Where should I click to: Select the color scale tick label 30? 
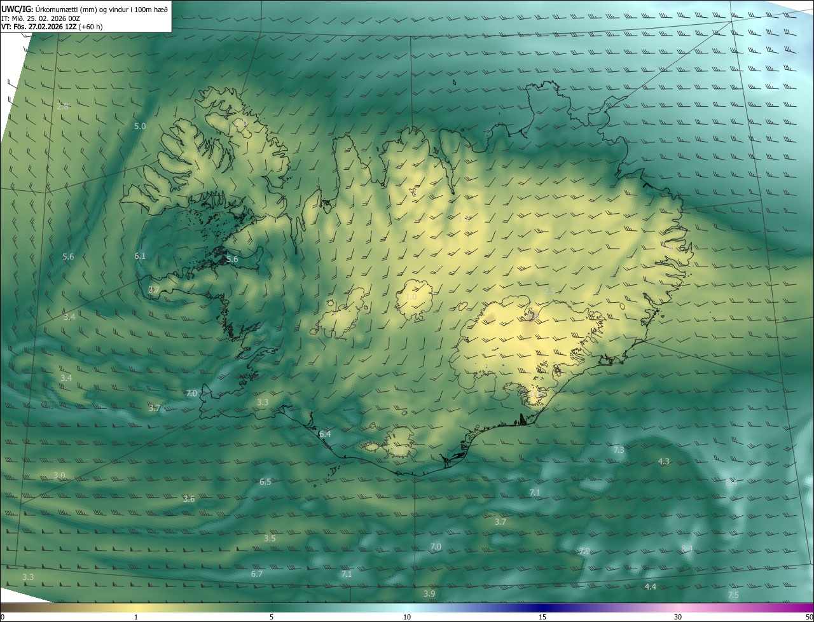tap(678, 617)
